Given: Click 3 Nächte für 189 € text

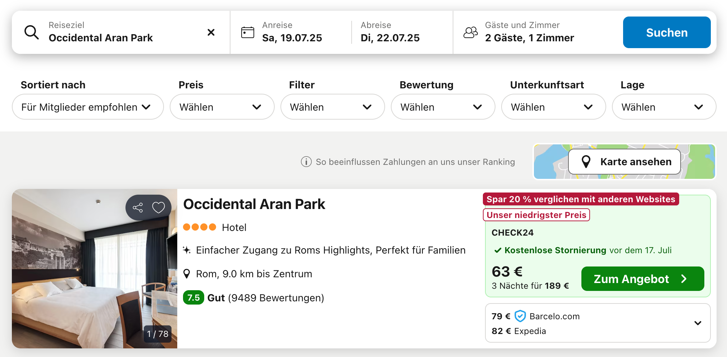Looking at the screenshot, I should point(530,286).
